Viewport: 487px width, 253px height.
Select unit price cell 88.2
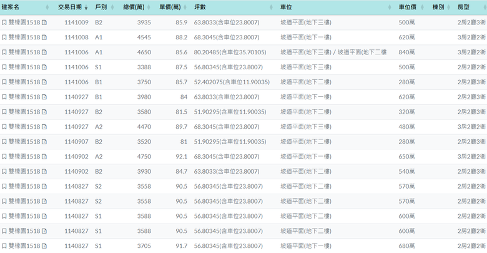[x=182, y=37]
